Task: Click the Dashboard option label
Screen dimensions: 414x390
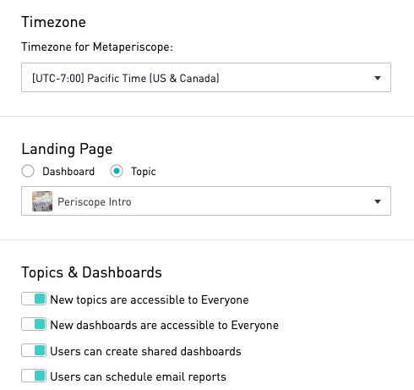Action: point(68,172)
